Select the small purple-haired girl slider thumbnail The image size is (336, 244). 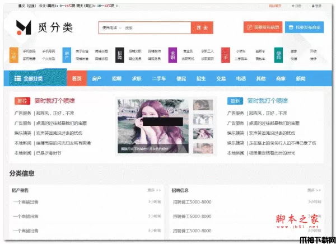203,134
